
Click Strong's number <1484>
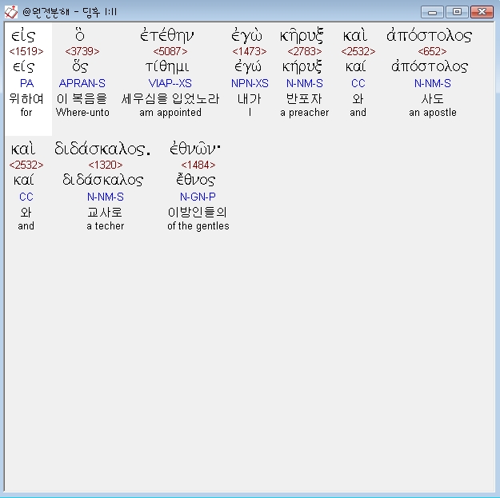[198, 165]
